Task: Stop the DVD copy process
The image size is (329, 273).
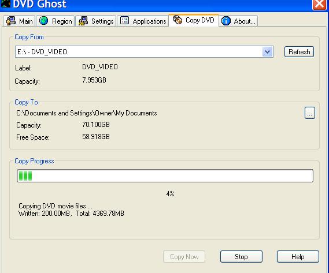Action: (241, 256)
